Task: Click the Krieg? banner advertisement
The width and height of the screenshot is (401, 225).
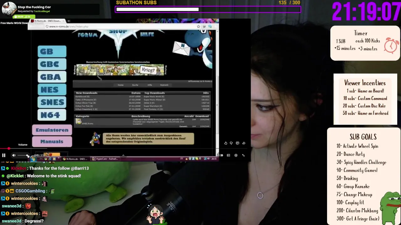Action: (x=120, y=70)
